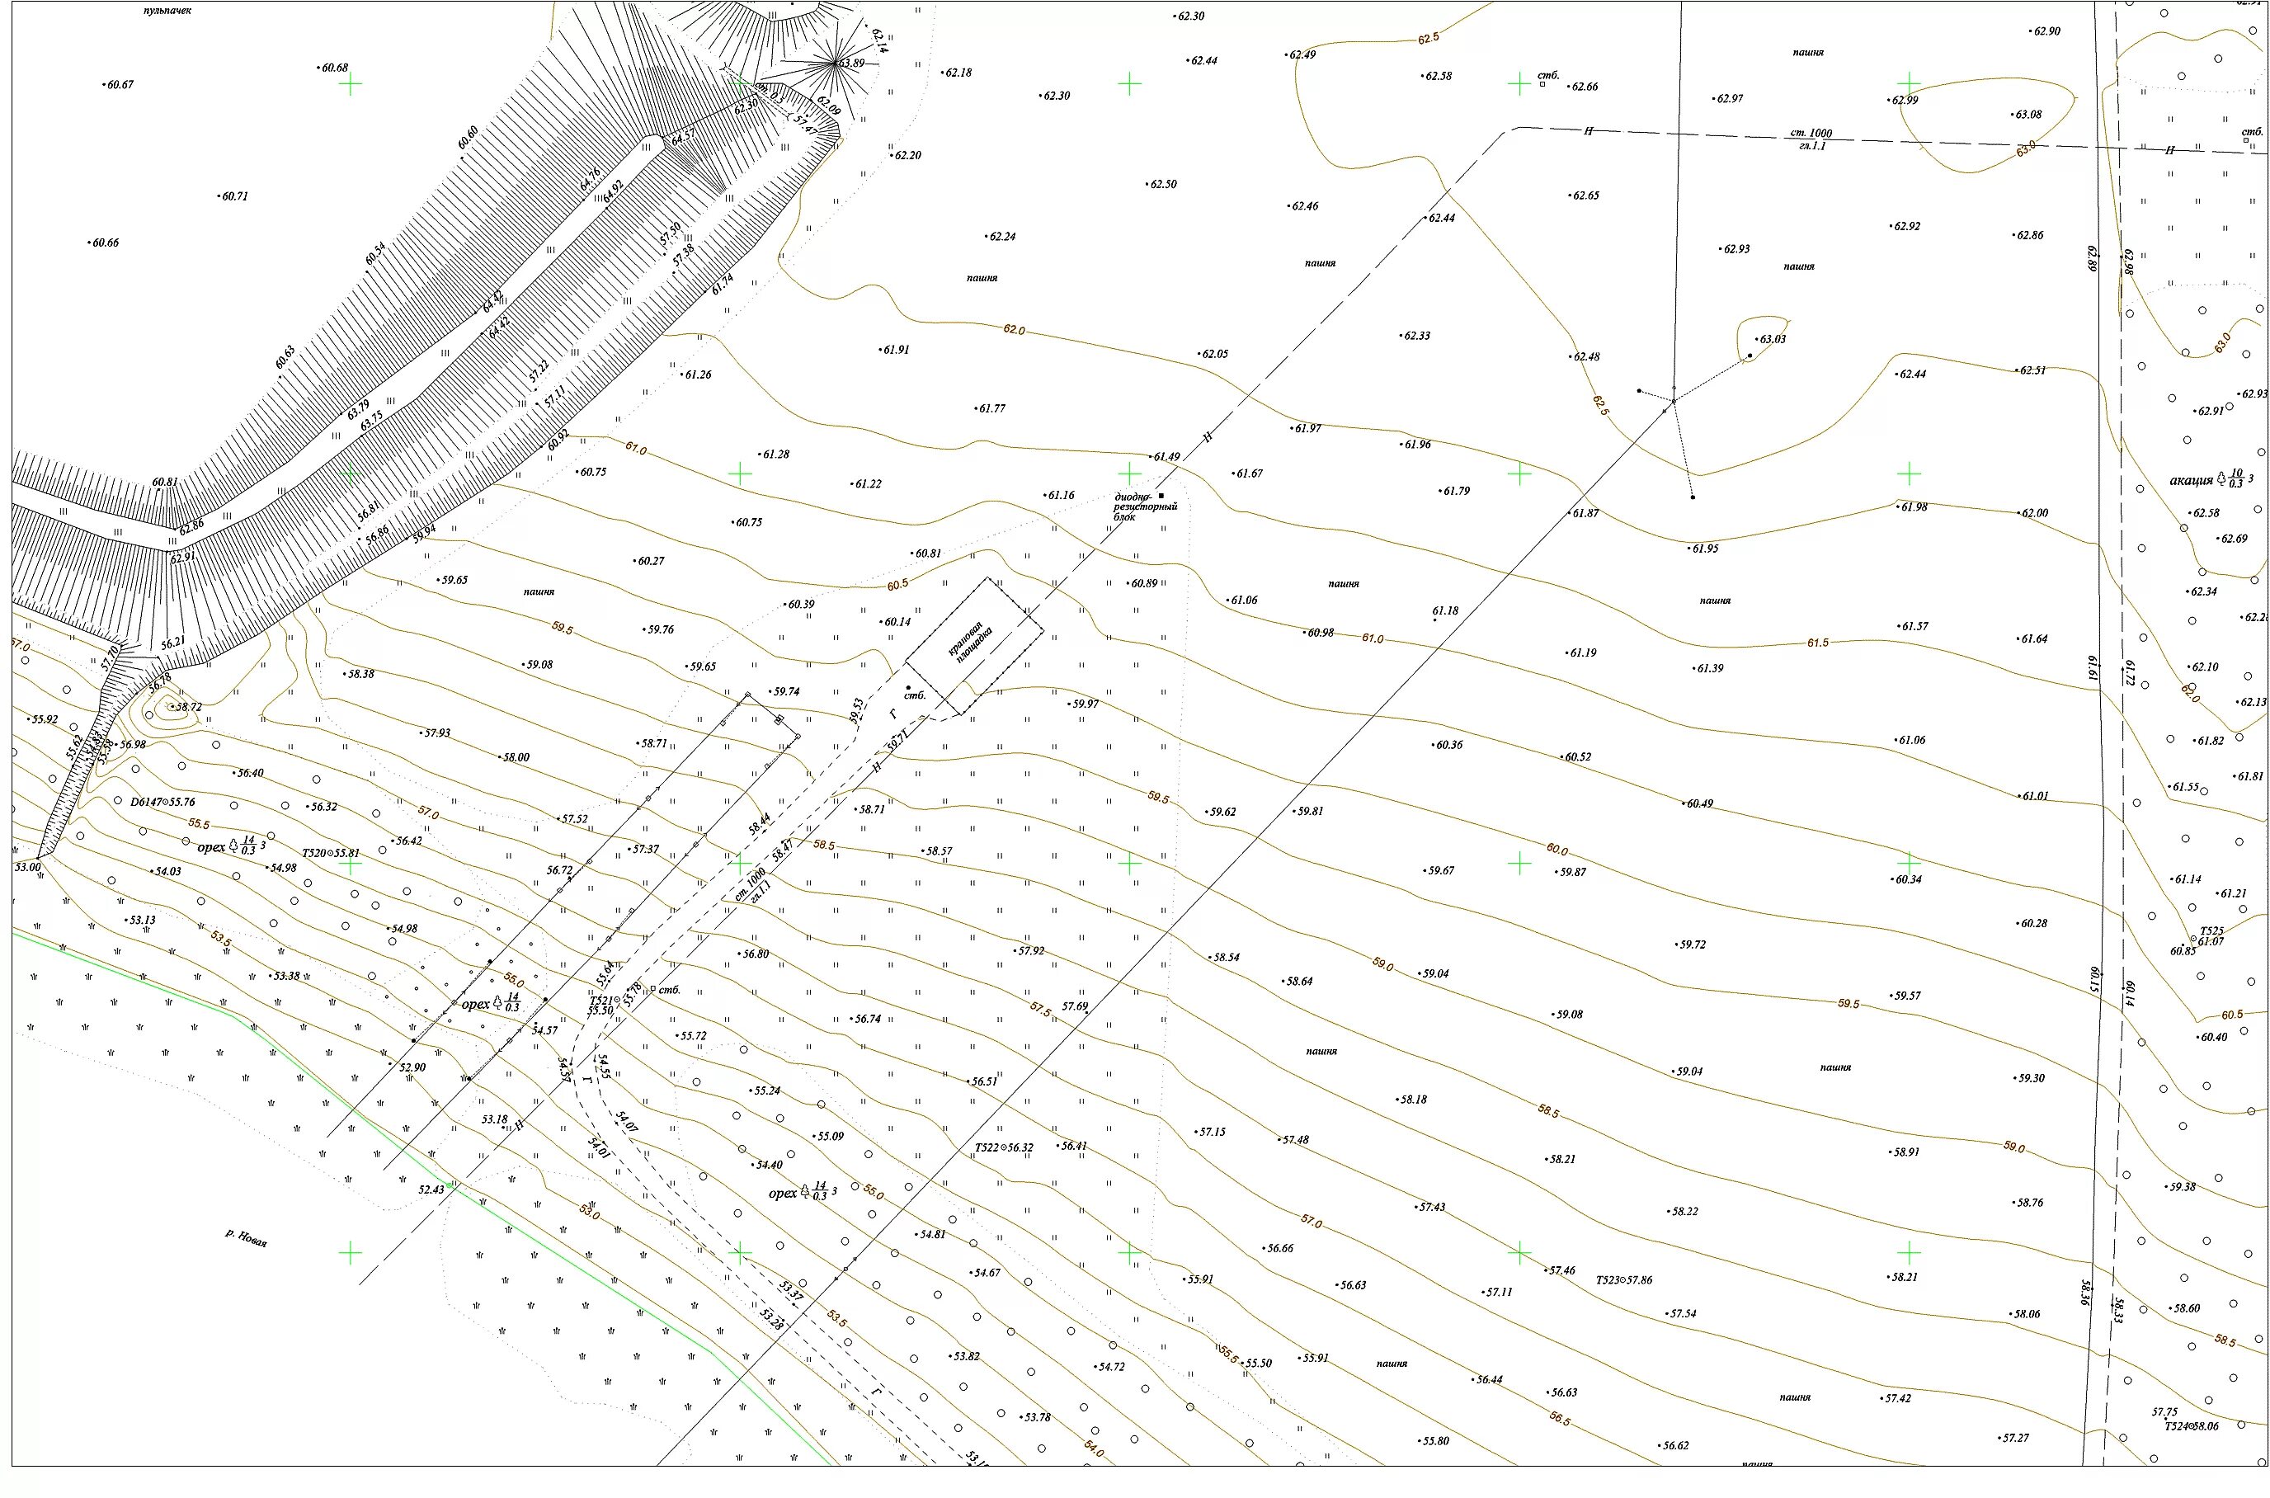Select the 53.82 spot height
The height and width of the screenshot is (1498, 2270).
pyautogui.click(x=966, y=1355)
